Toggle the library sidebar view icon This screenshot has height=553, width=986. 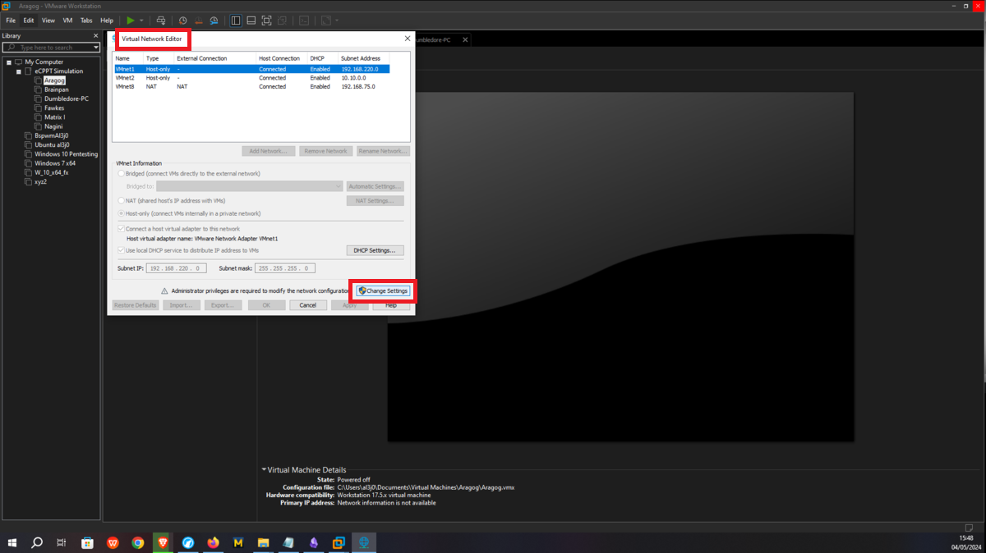236,21
